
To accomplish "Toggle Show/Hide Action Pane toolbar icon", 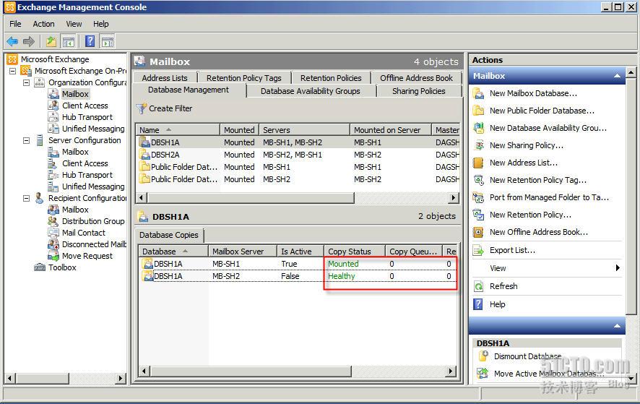I will point(108,41).
